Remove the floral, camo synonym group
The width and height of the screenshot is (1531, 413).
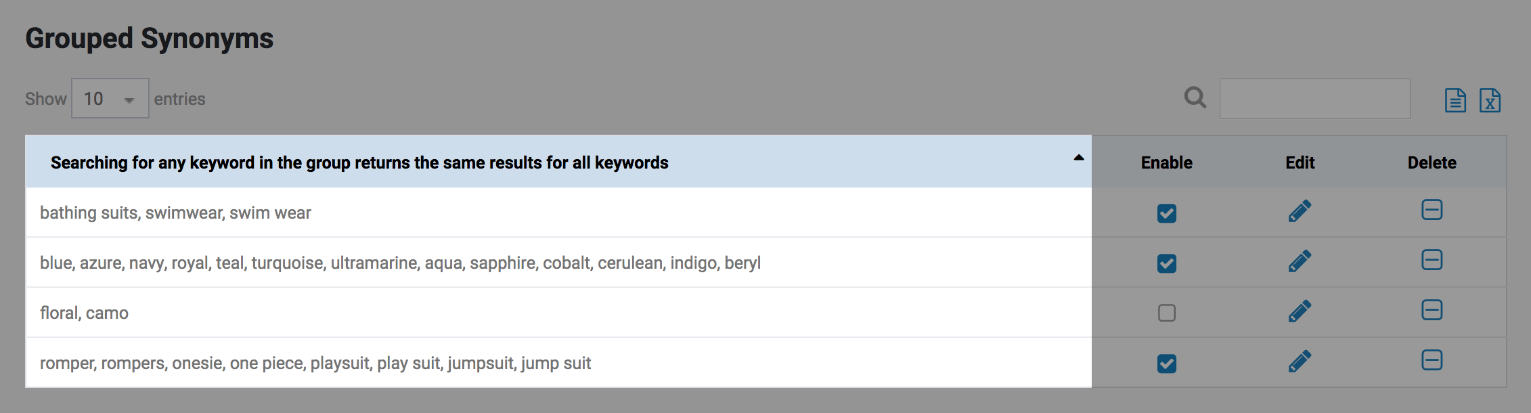point(1432,310)
